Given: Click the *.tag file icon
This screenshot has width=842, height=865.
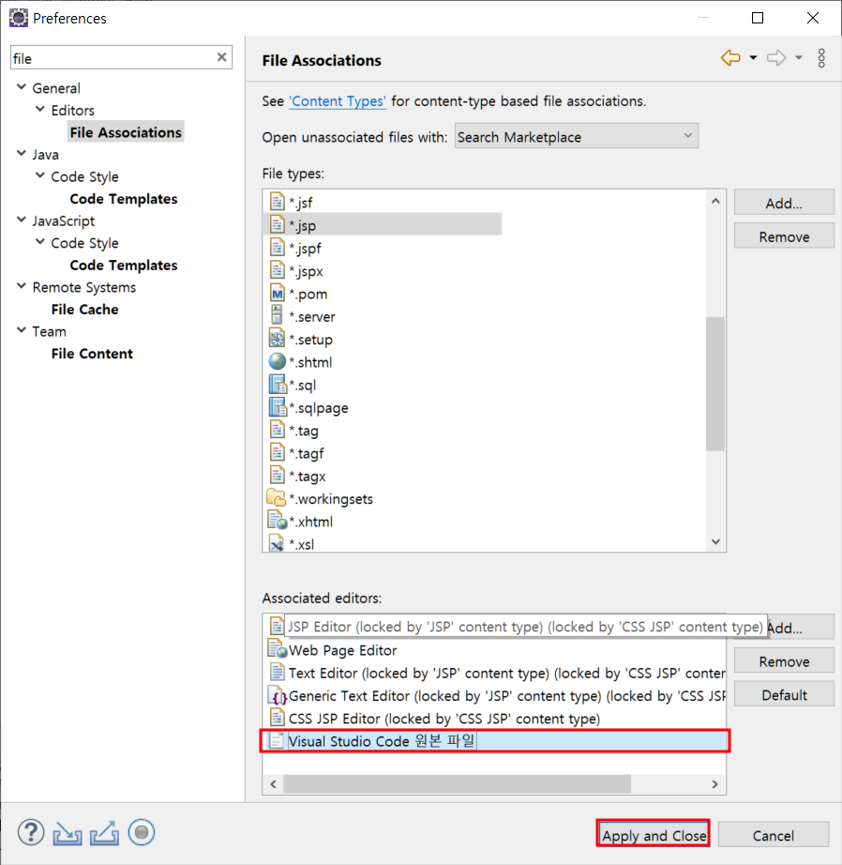Looking at the screenshot, I should tap(277, 429).
